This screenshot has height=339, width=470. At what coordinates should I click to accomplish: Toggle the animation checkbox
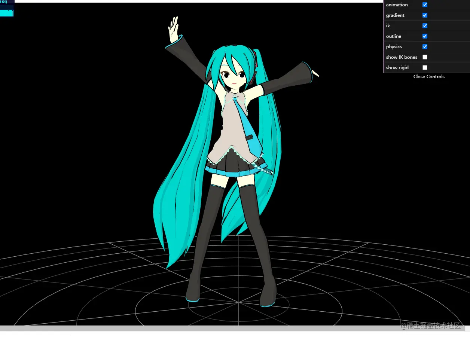425,5
